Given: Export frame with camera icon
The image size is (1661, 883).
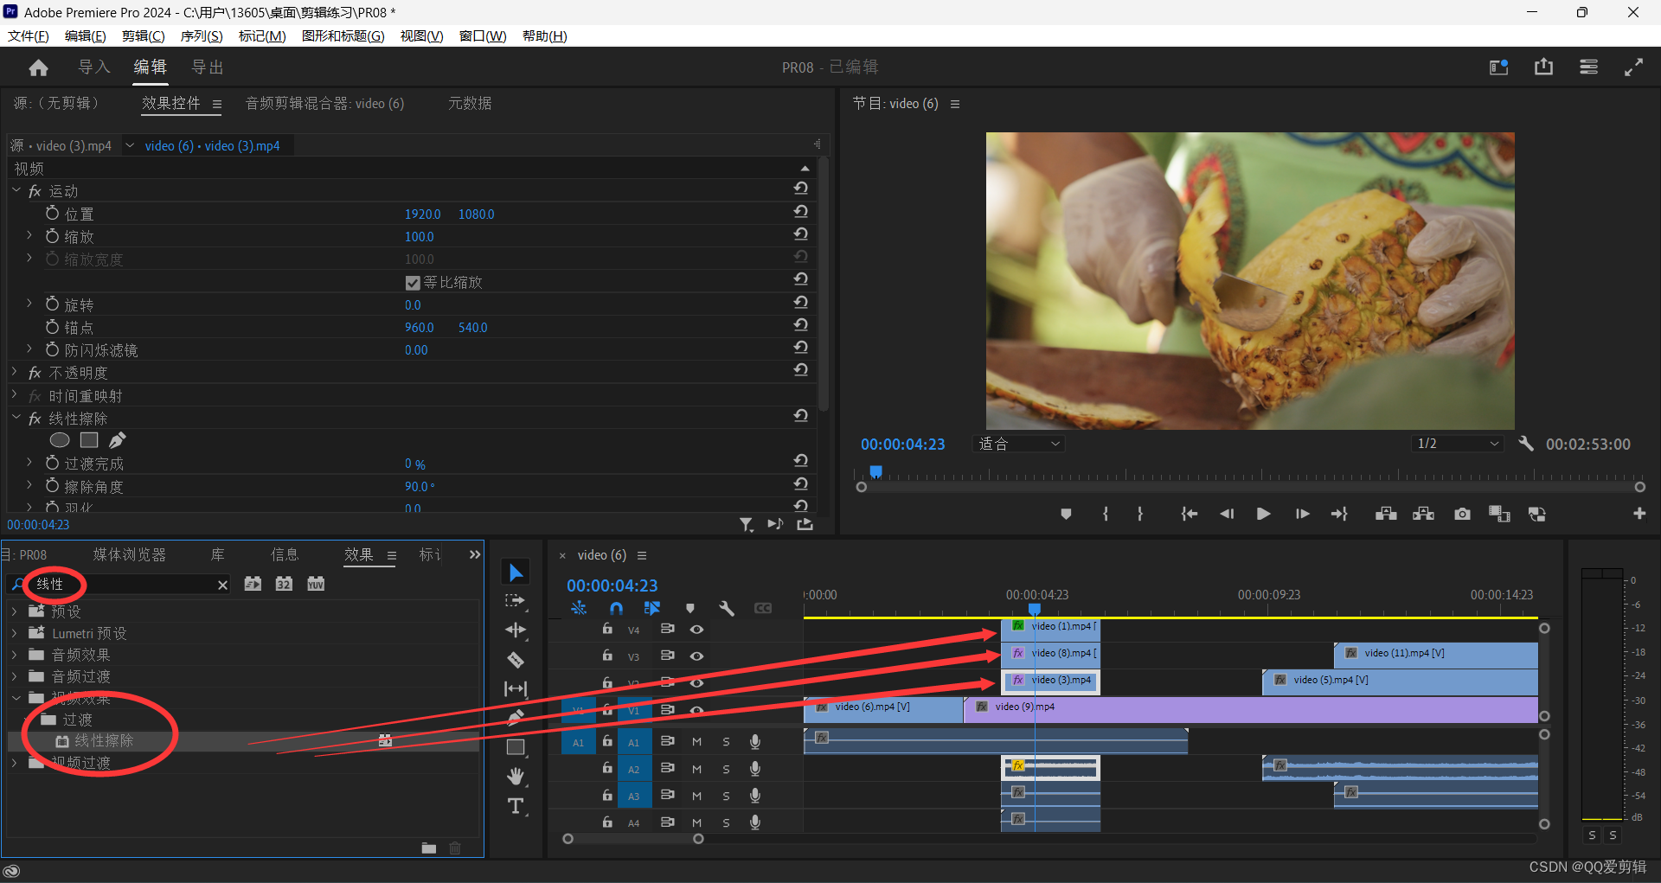Looking at the screenshot, I should pos(1462,514).
